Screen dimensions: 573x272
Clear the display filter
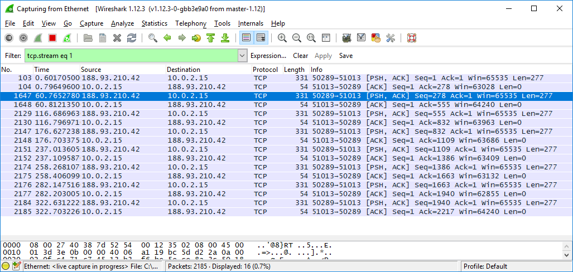(x=300, y=56)
